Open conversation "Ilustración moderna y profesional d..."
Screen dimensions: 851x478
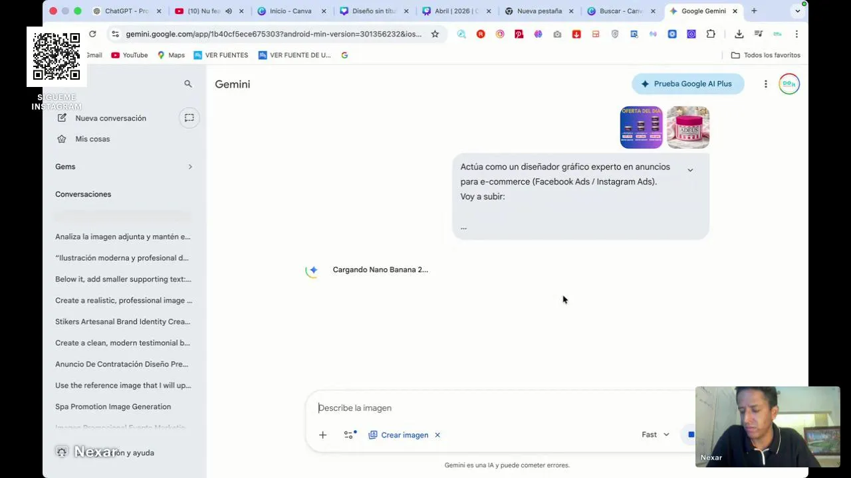[x=123, y=258]
